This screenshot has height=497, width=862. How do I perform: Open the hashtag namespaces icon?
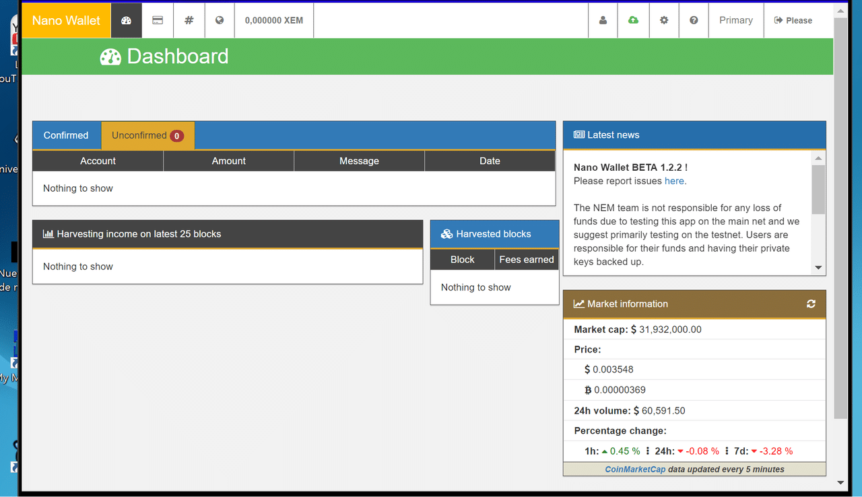[189, 20]
